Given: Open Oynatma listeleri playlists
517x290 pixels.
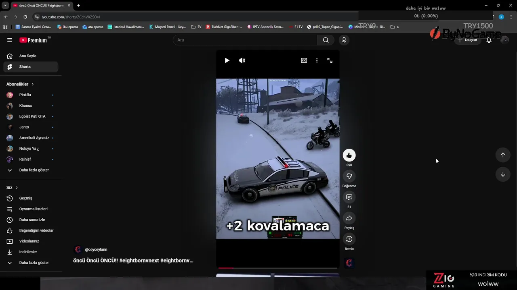Looking at the screenshot, I should coord(31,209).
